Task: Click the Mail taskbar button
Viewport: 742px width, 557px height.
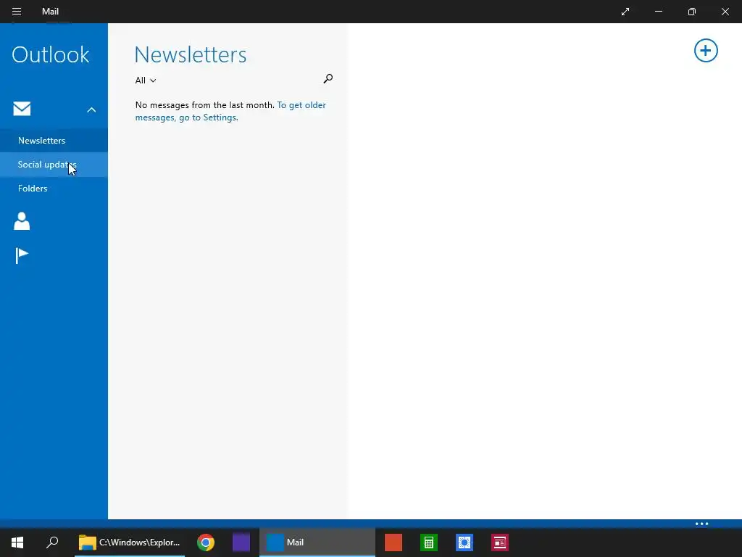Action: (317, 542)
